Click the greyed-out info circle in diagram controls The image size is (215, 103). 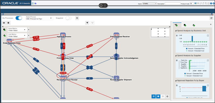coord(163,96)
